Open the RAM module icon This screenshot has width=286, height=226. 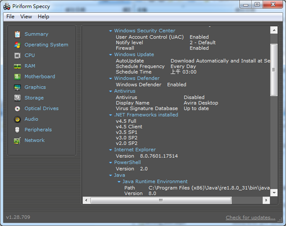click(x=18, y=66)
